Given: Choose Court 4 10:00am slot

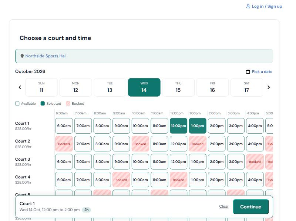Looking at the screenshot, I should 140,180.
